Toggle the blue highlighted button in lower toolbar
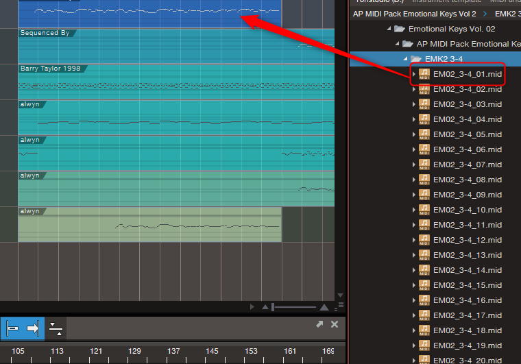This screenshot has height=364, width=521. click(22, 329)
